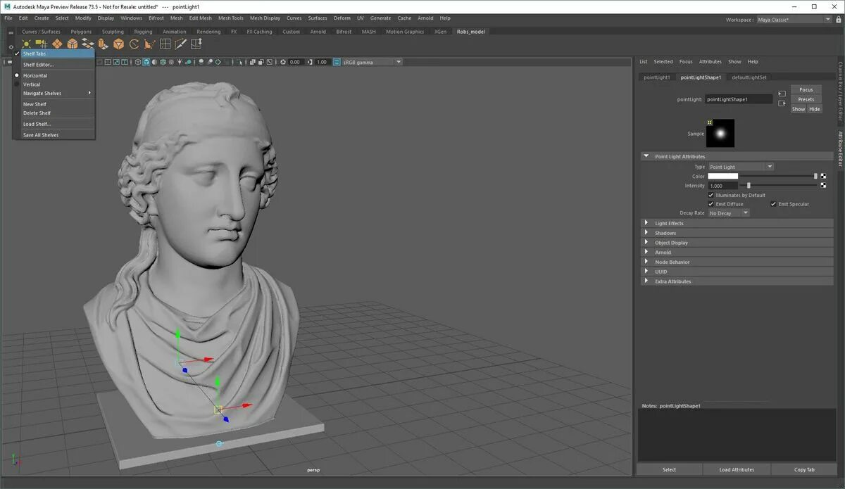Click the Copy Tab button
The image size is (845, 489).
click(x=804, y=470)
